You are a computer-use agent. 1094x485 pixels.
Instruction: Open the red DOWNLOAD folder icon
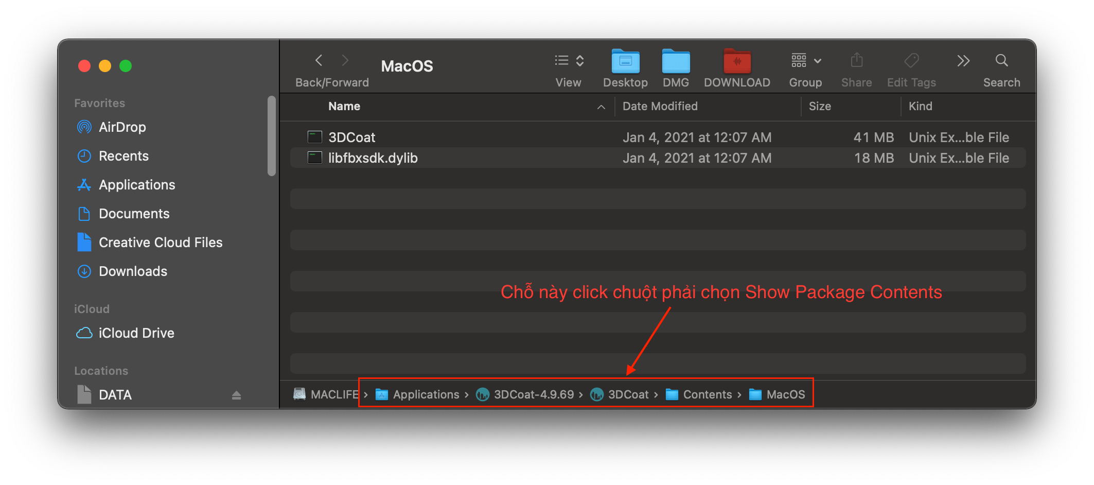tap(737, 62)
